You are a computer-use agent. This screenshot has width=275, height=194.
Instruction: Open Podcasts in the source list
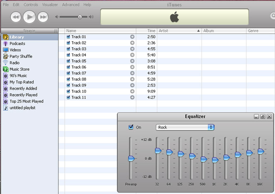pyautogui.click(x=17, y=44)
